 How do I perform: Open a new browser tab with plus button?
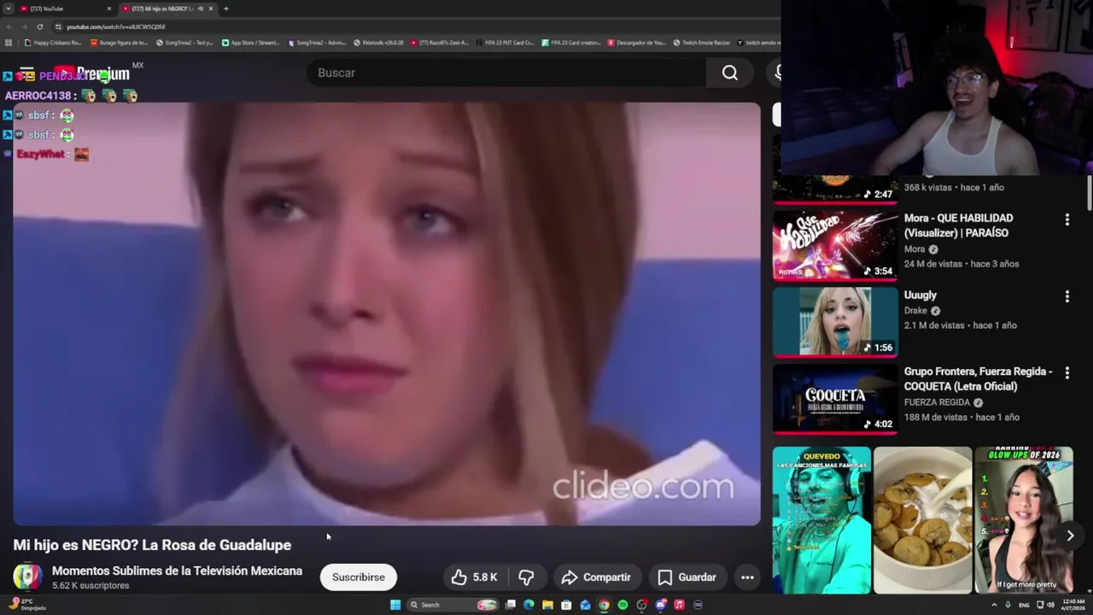(x=225, y=9)
